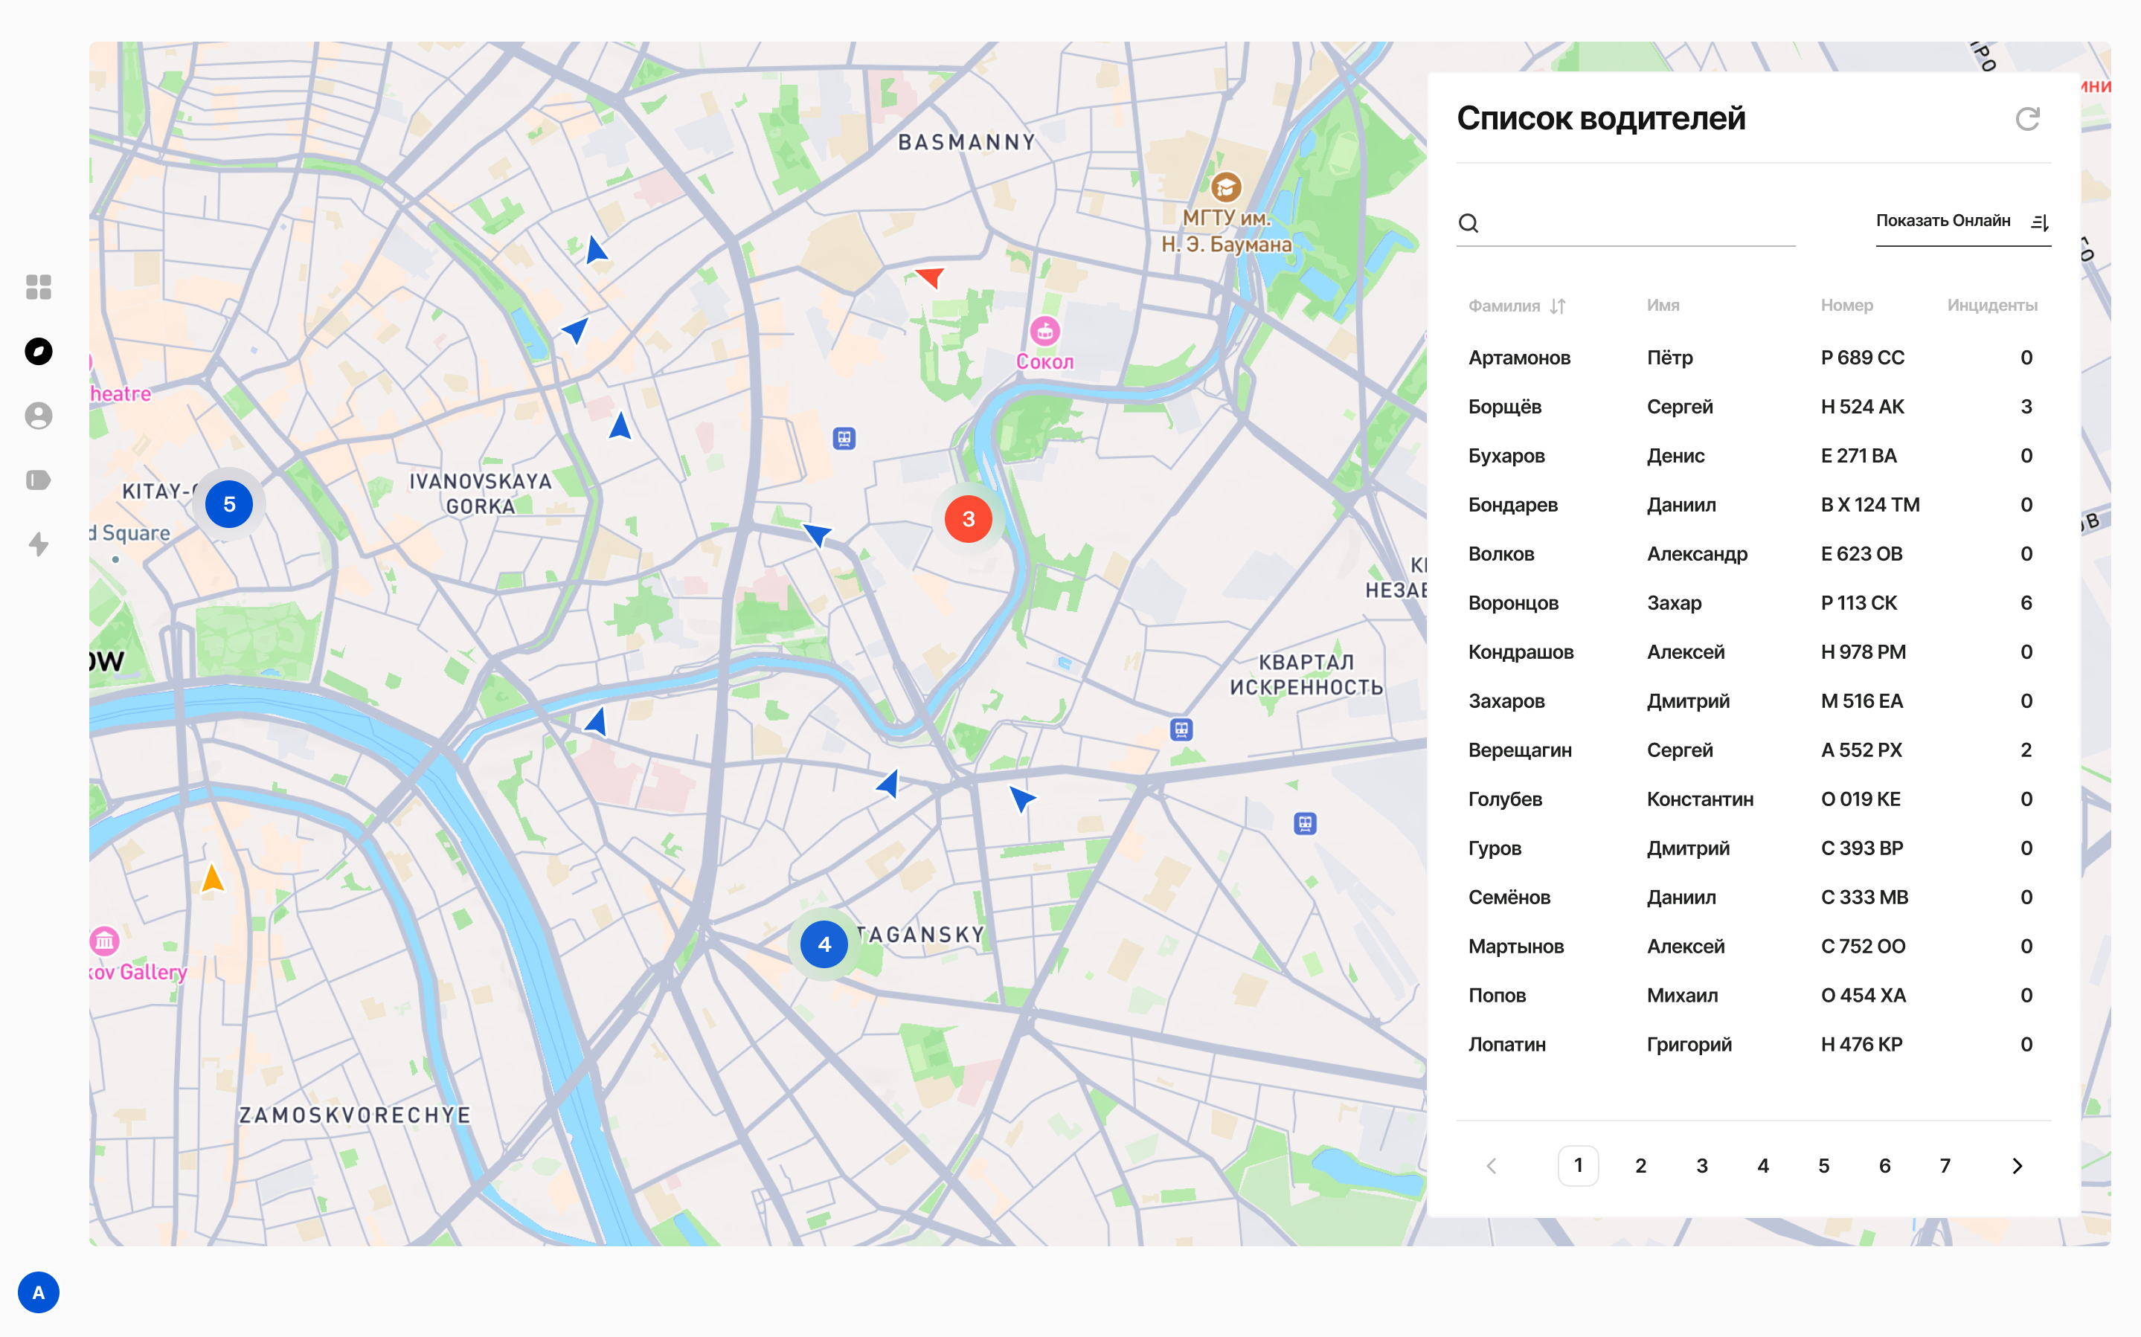Switch to page 3 of drivers
This screenshot has height=1337, width=2141.
tap(1701, 1165)
